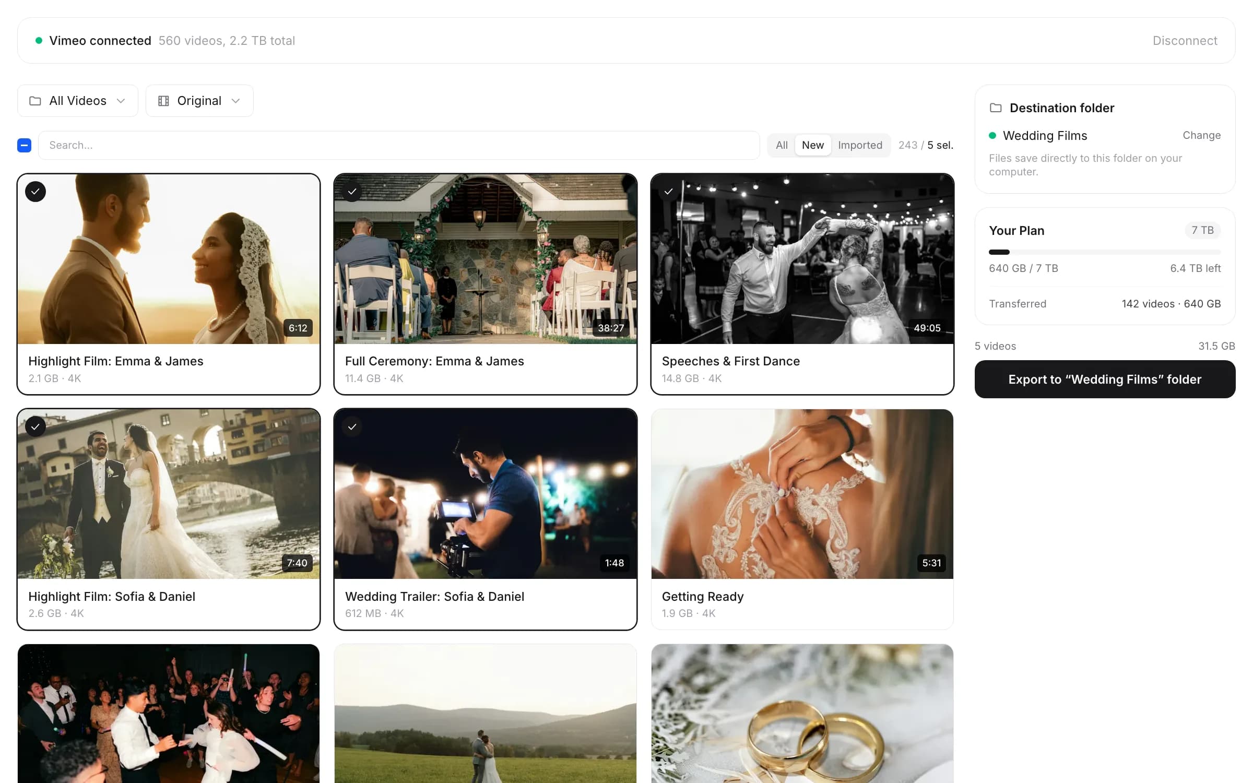Viewport: 1253px width, 783px height.
Task: Click the Full Ceremony thumbnail image
Action: tap(486, 259)
